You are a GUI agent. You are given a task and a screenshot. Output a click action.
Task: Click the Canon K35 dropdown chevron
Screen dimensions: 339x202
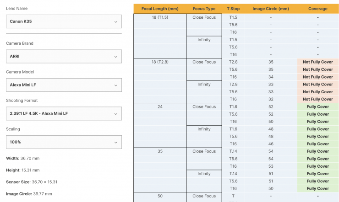[x=115, y=21]
